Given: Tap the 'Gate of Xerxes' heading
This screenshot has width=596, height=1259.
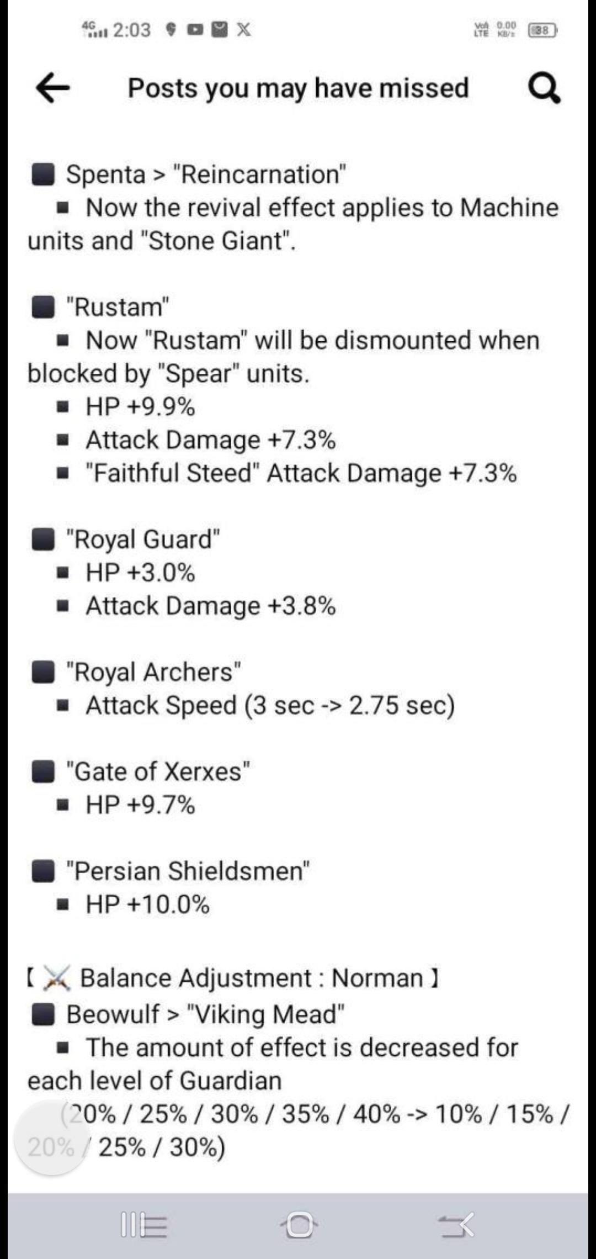Looking at the screenshot, I should point(158,770).
